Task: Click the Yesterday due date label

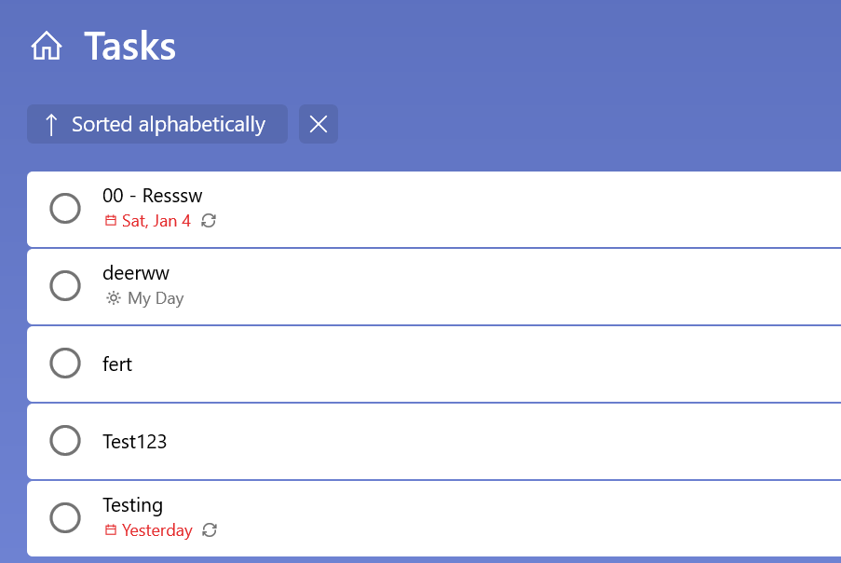Action: coord(157,530)
